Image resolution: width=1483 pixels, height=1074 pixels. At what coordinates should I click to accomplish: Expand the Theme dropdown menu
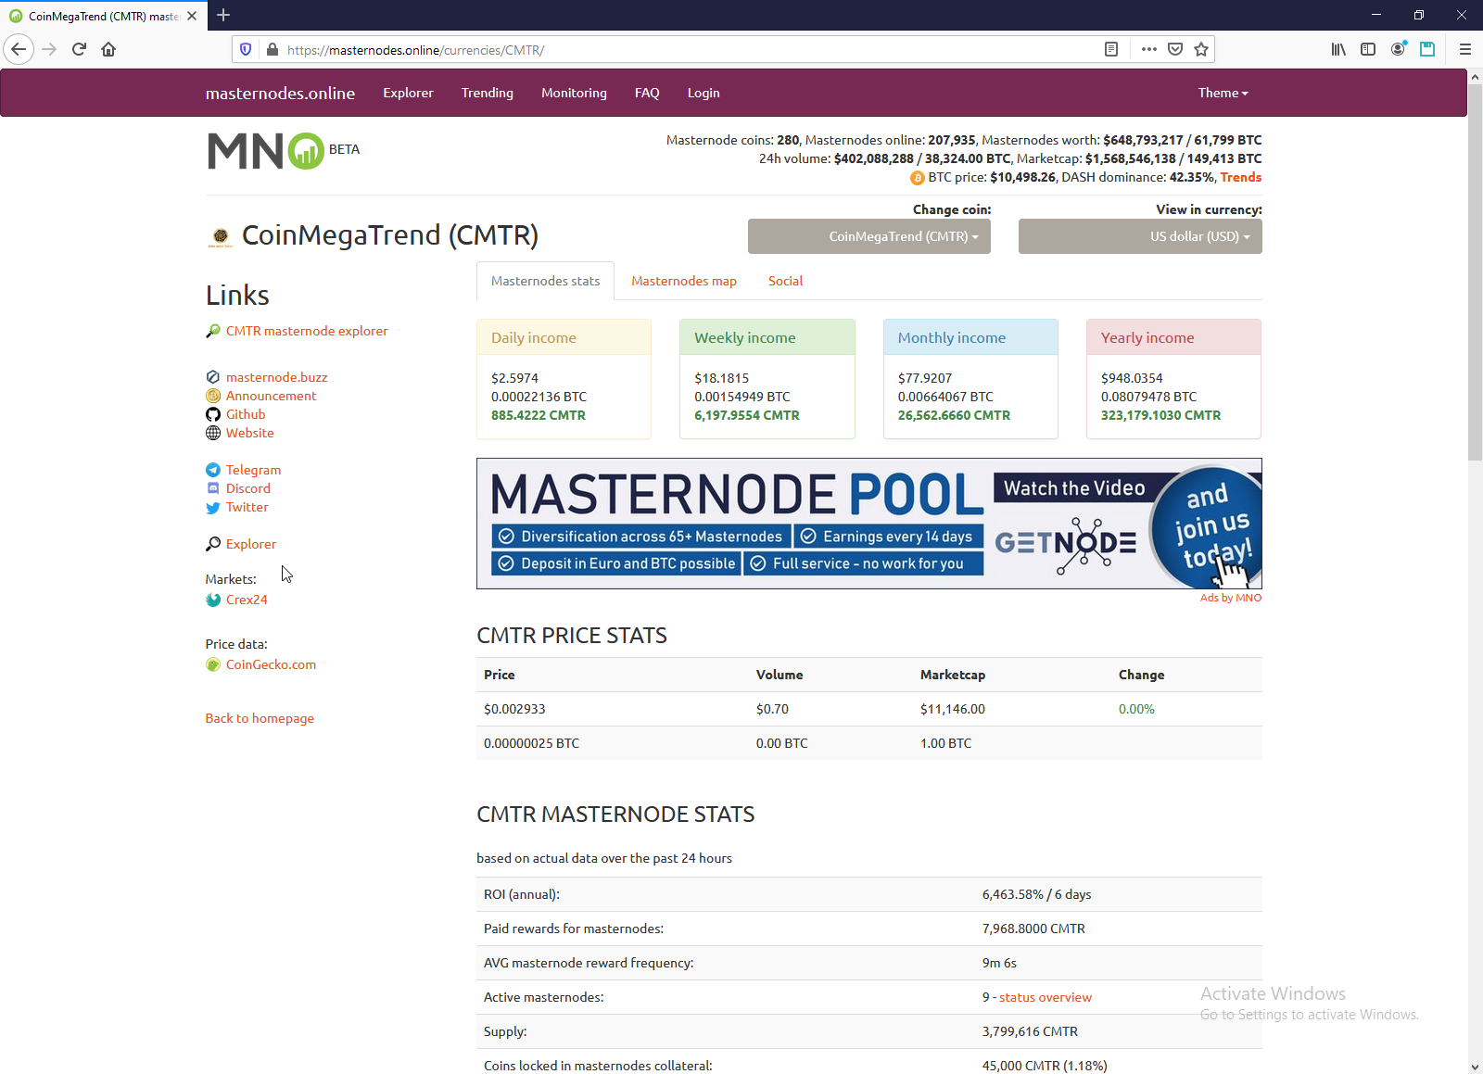1223,93
